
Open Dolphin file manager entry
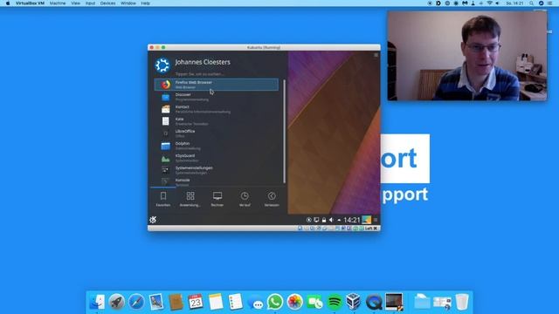tap(217, 146)
